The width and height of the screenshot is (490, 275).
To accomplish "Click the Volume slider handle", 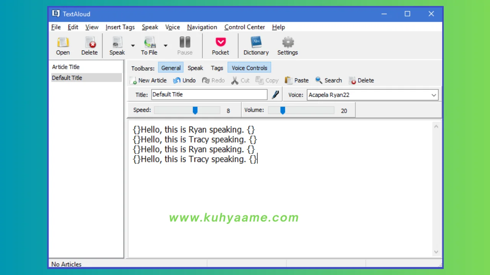I will coord(283,110).
